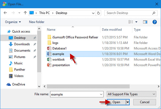This screenshot has height=109, width=161.
Task: Click the pin icon beside Desktop
Action: pos(35,38)
